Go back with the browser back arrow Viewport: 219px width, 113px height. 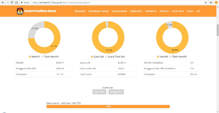point(3,3)
